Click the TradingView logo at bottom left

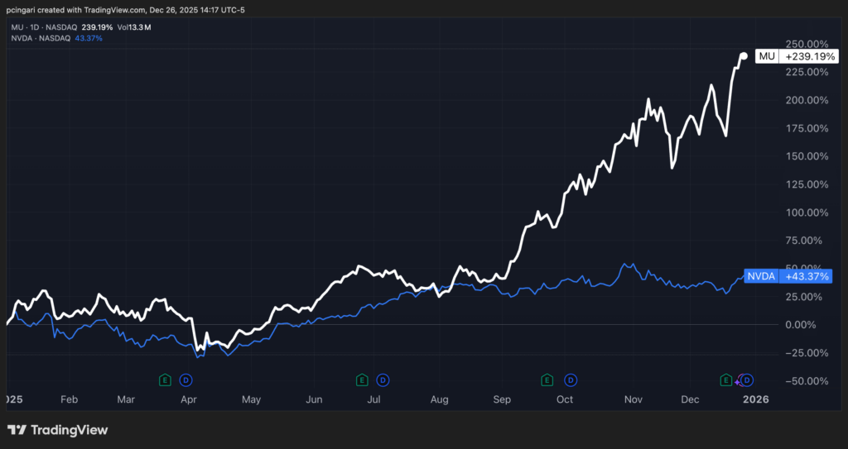(57, 430)
